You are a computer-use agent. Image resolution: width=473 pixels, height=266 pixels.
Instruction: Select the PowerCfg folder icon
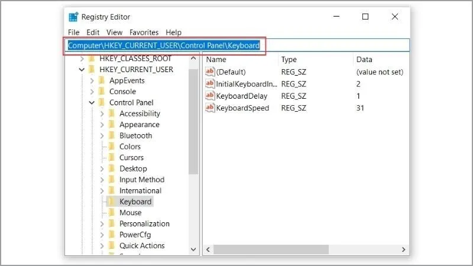click(112, 235)
